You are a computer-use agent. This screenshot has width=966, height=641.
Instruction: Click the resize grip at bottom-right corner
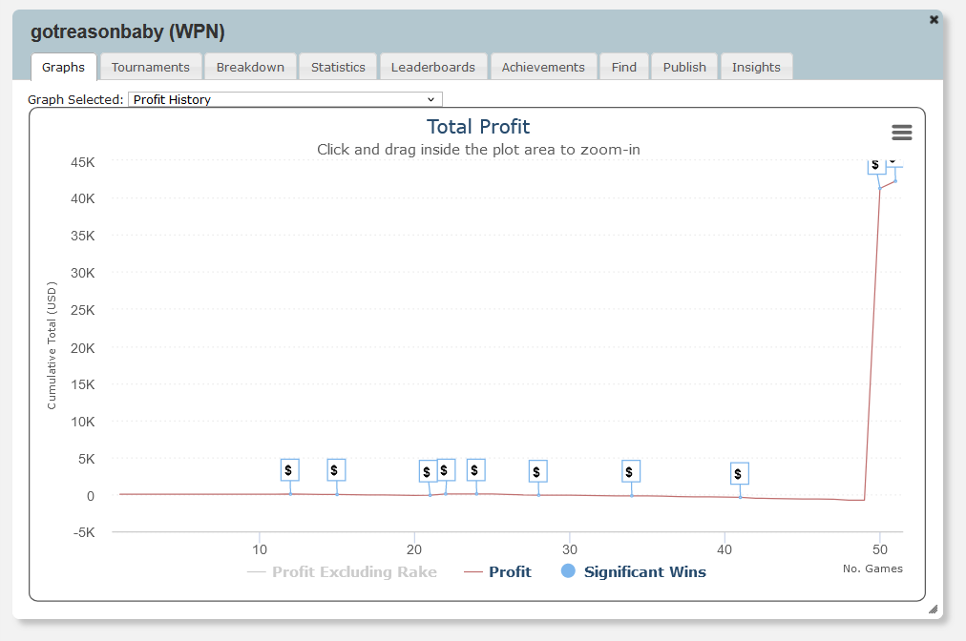[933, 609]
